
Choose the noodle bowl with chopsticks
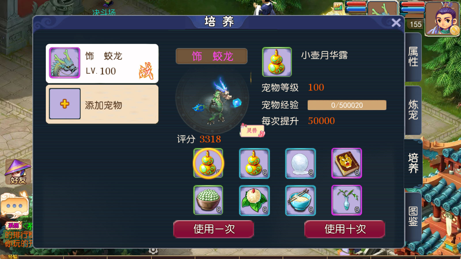301,200
